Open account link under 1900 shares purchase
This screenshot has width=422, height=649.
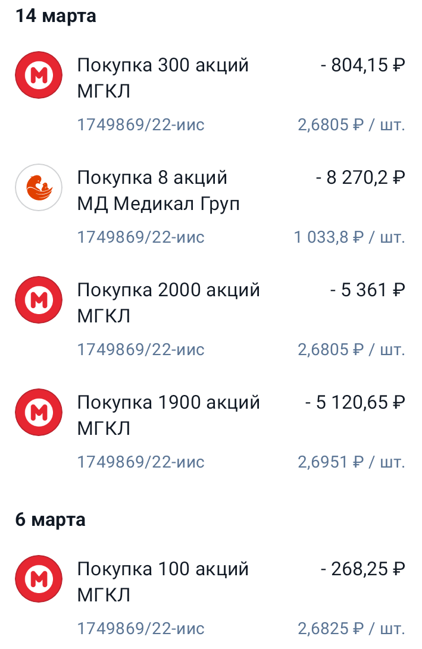click(140, 462)
